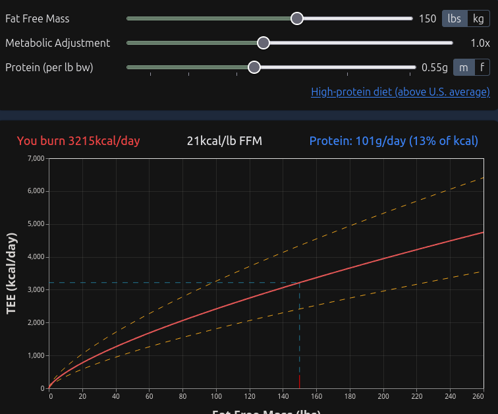Screen dimensions: 498x414
Task: Click the 200 label on chart x-axis
Action: pyautogui.click(x=383, y=396)
